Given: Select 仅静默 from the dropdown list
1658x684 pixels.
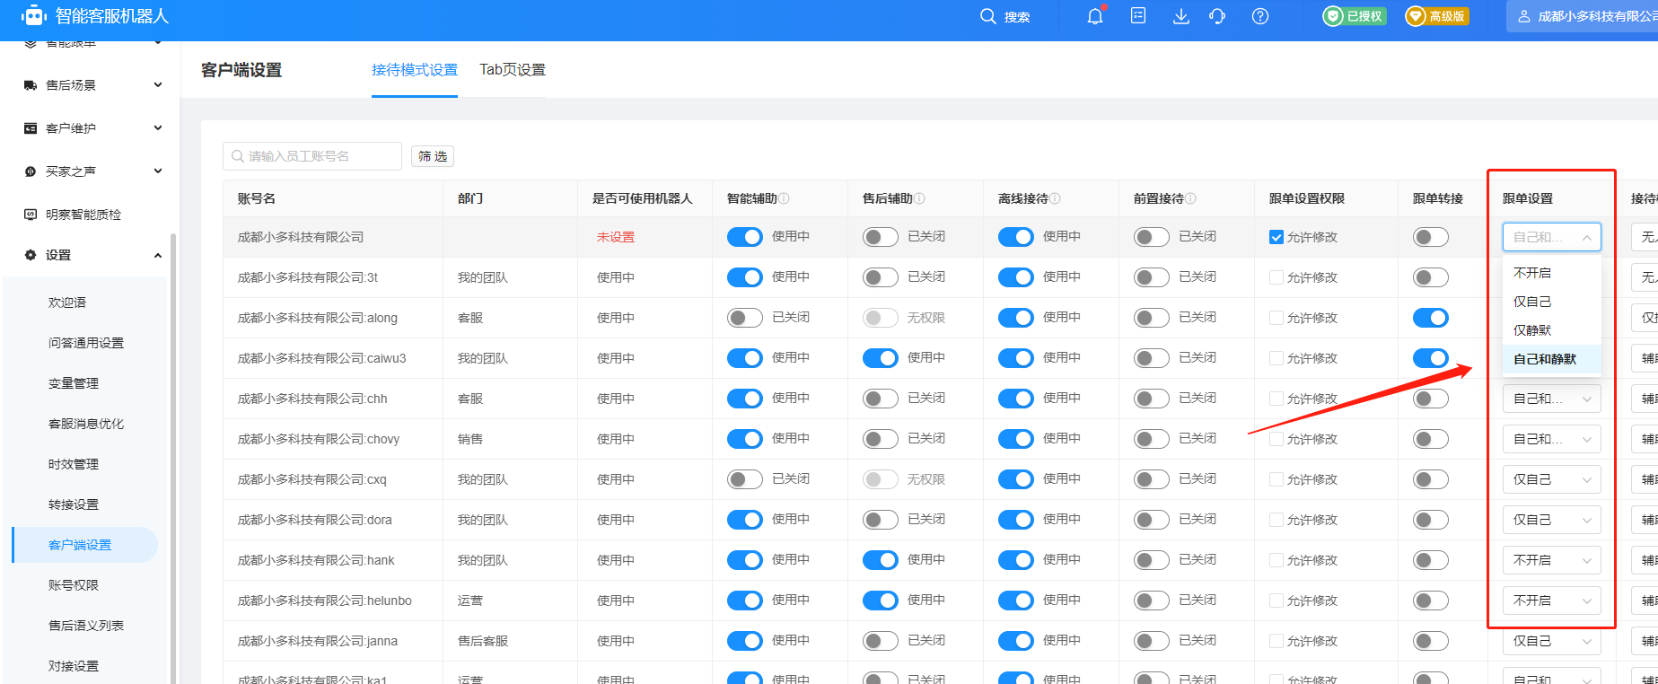Looking at the screenshot, I should point(1551,330).
